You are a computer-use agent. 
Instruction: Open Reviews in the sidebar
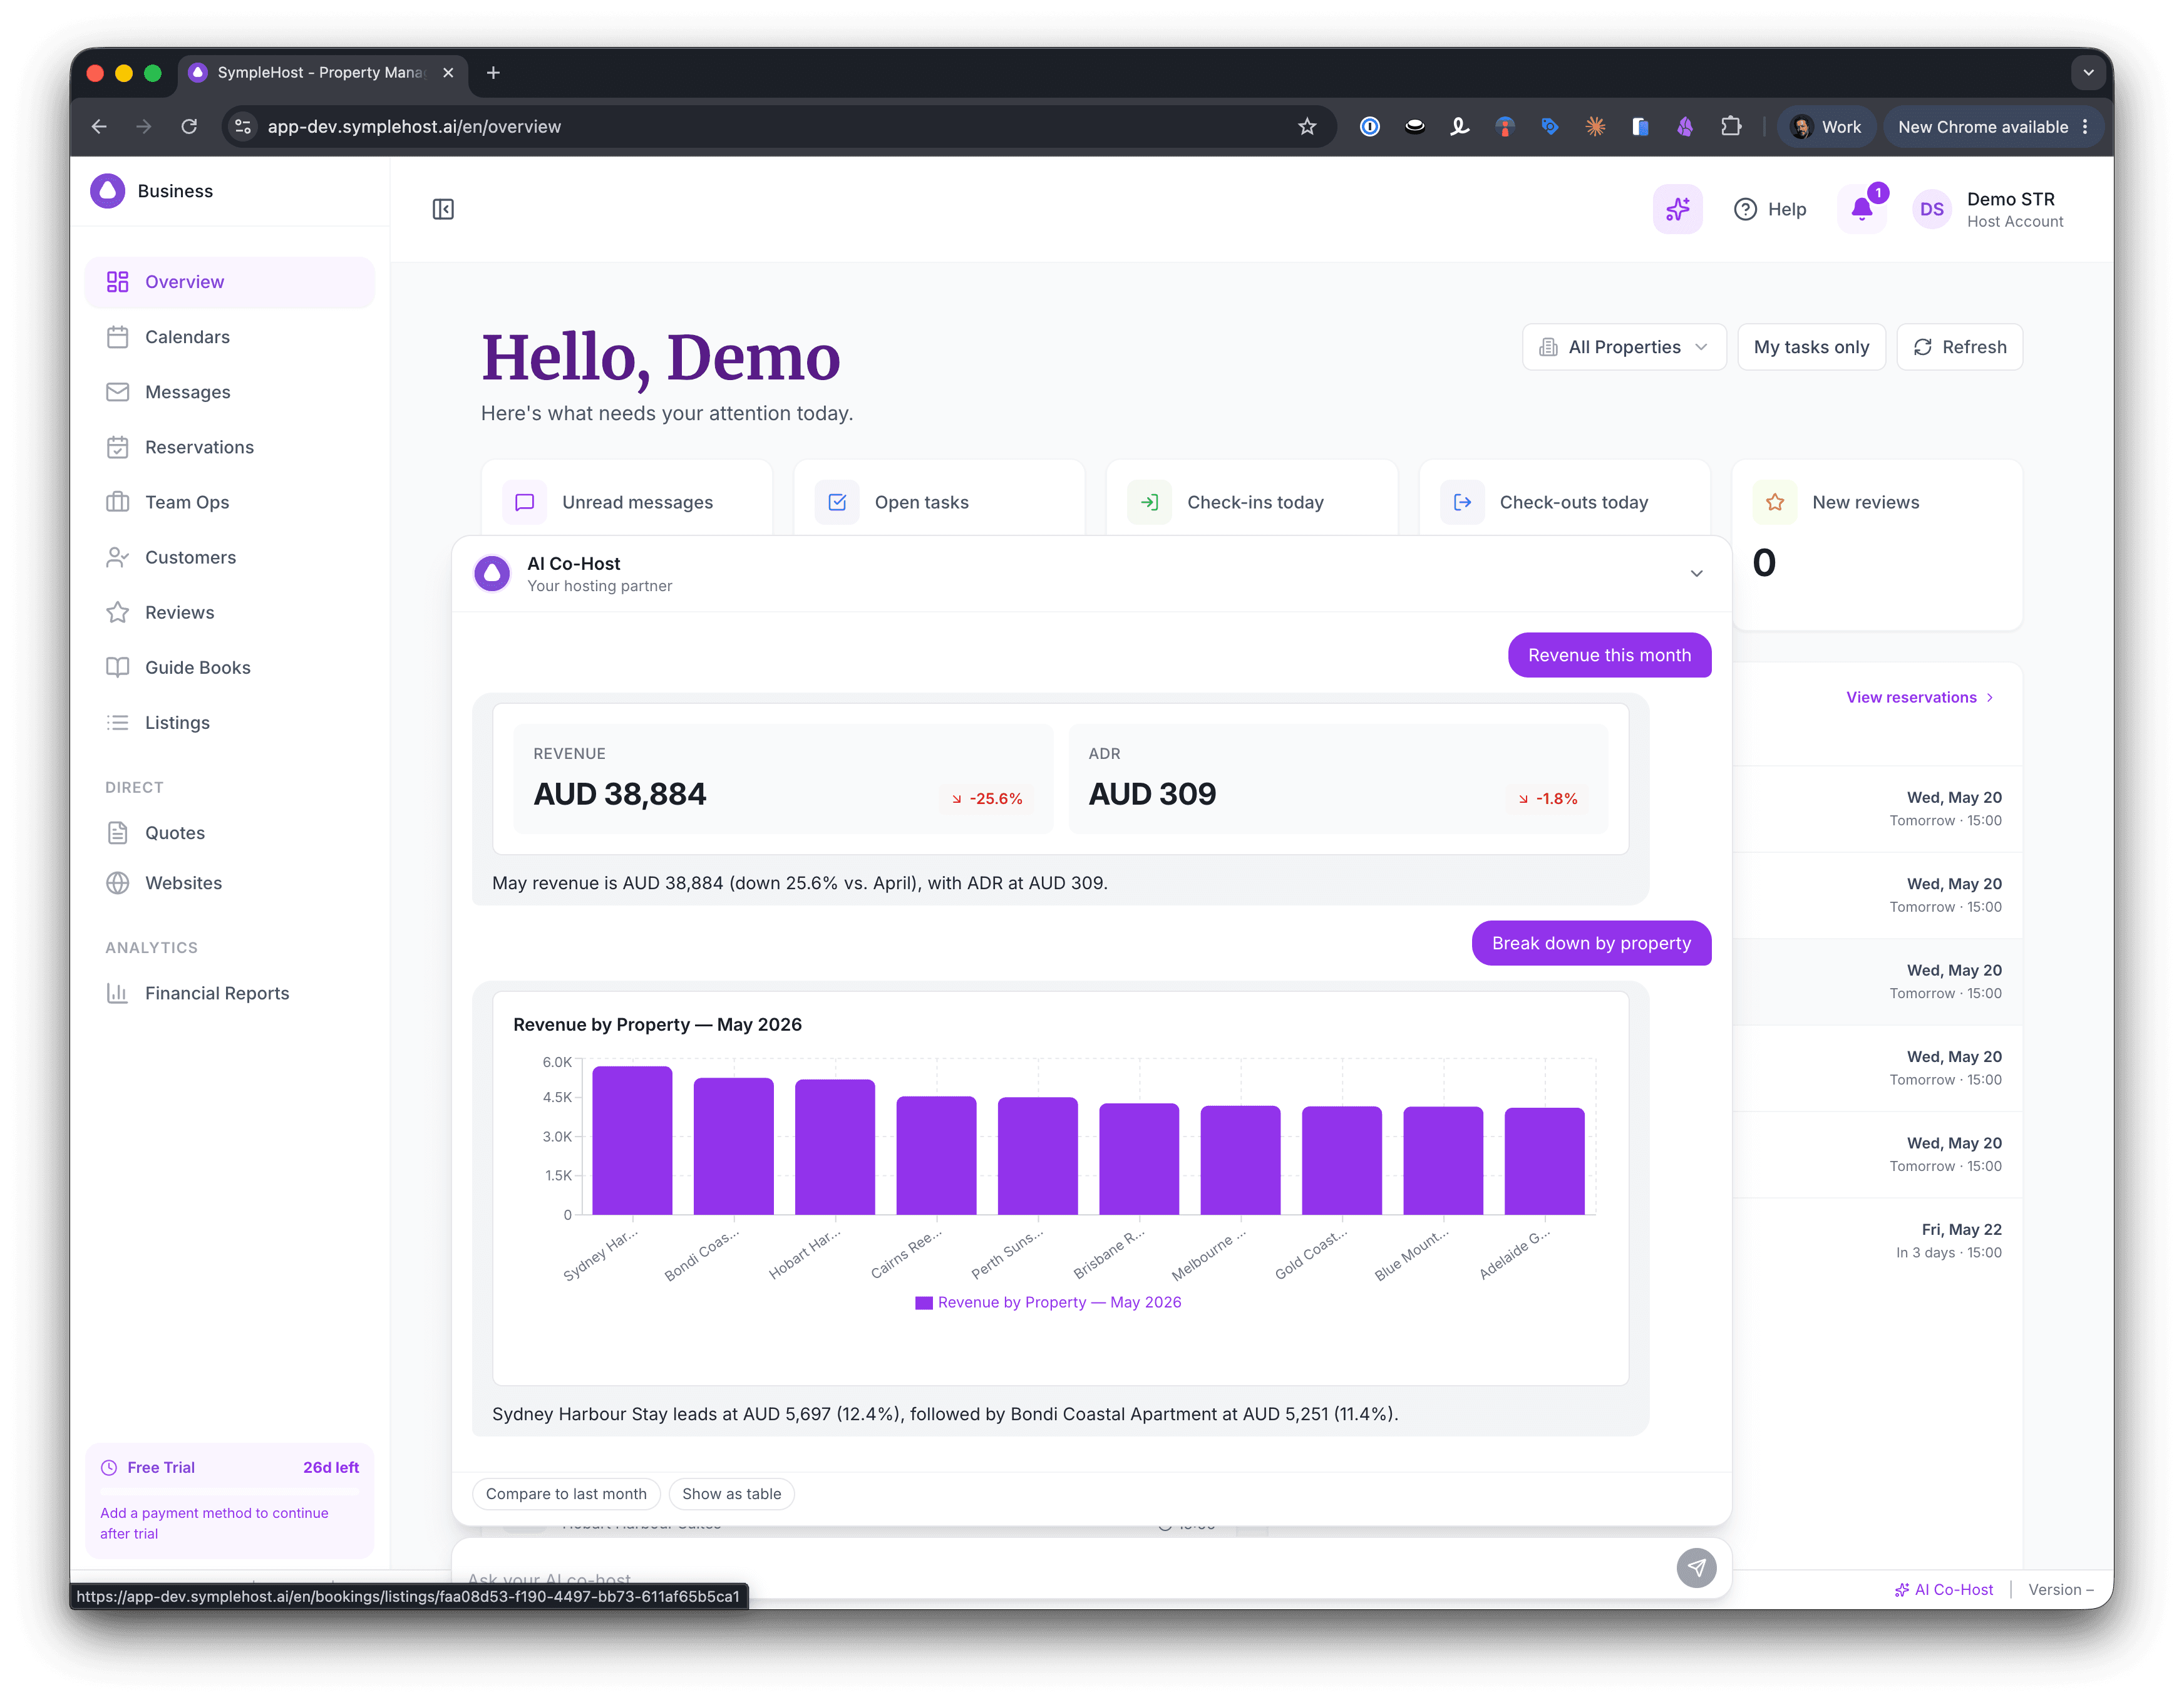(x=229, y=612)
